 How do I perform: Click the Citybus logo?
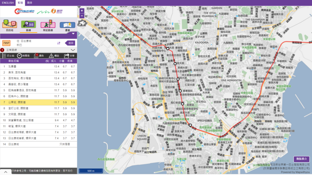pos(24,11)
